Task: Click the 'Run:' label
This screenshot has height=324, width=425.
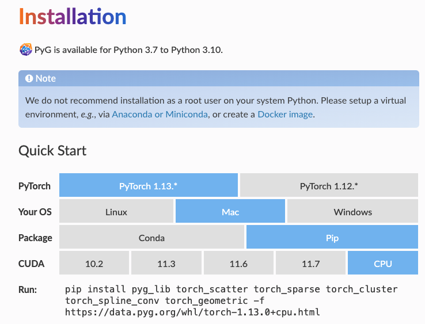Action: click(28, 289)
